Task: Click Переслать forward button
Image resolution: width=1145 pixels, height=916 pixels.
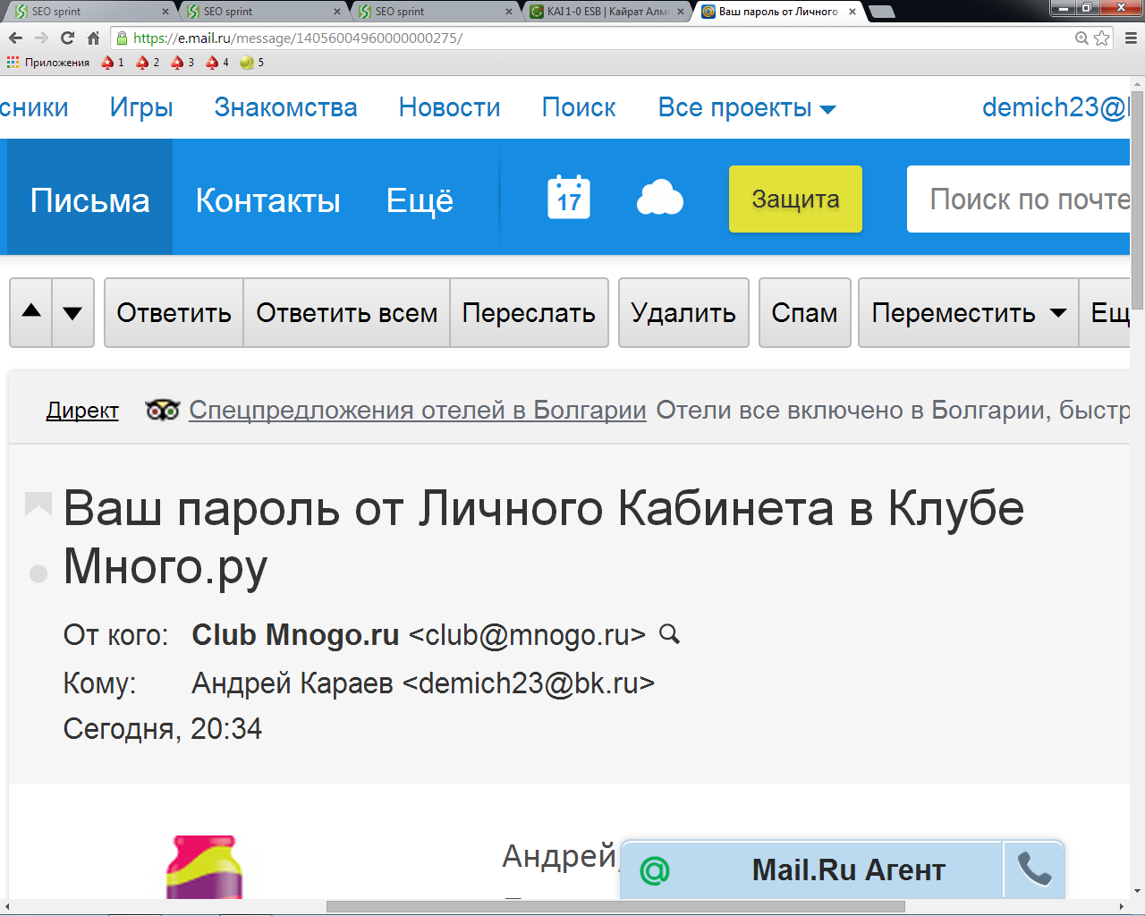Action: pos(529,312)
